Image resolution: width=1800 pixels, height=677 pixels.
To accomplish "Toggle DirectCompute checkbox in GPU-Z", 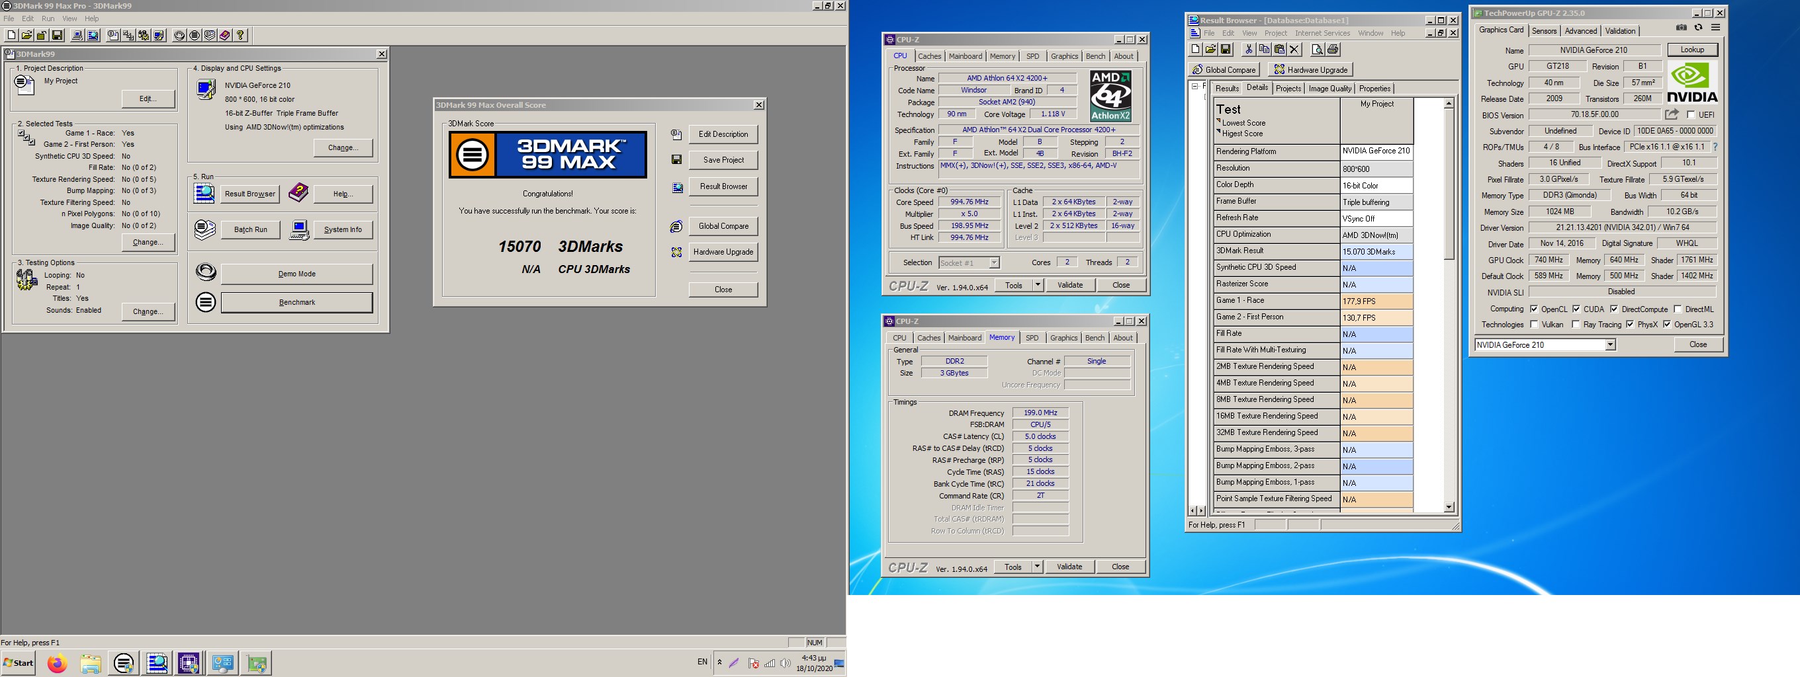I will tap(1614, 309).
